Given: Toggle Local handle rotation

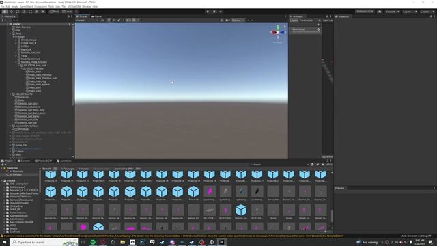Looking at the screenshot, I should coord(67,12).
